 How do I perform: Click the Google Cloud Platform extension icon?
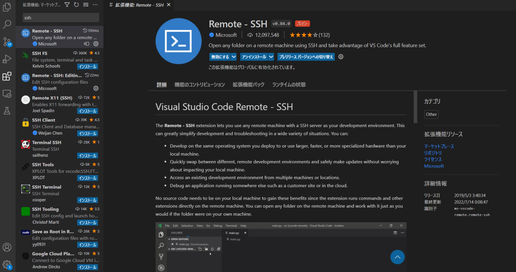click(x=25, y=256)
